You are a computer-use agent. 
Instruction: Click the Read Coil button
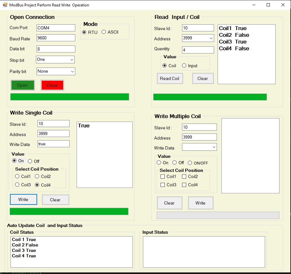tap(170, 78)
